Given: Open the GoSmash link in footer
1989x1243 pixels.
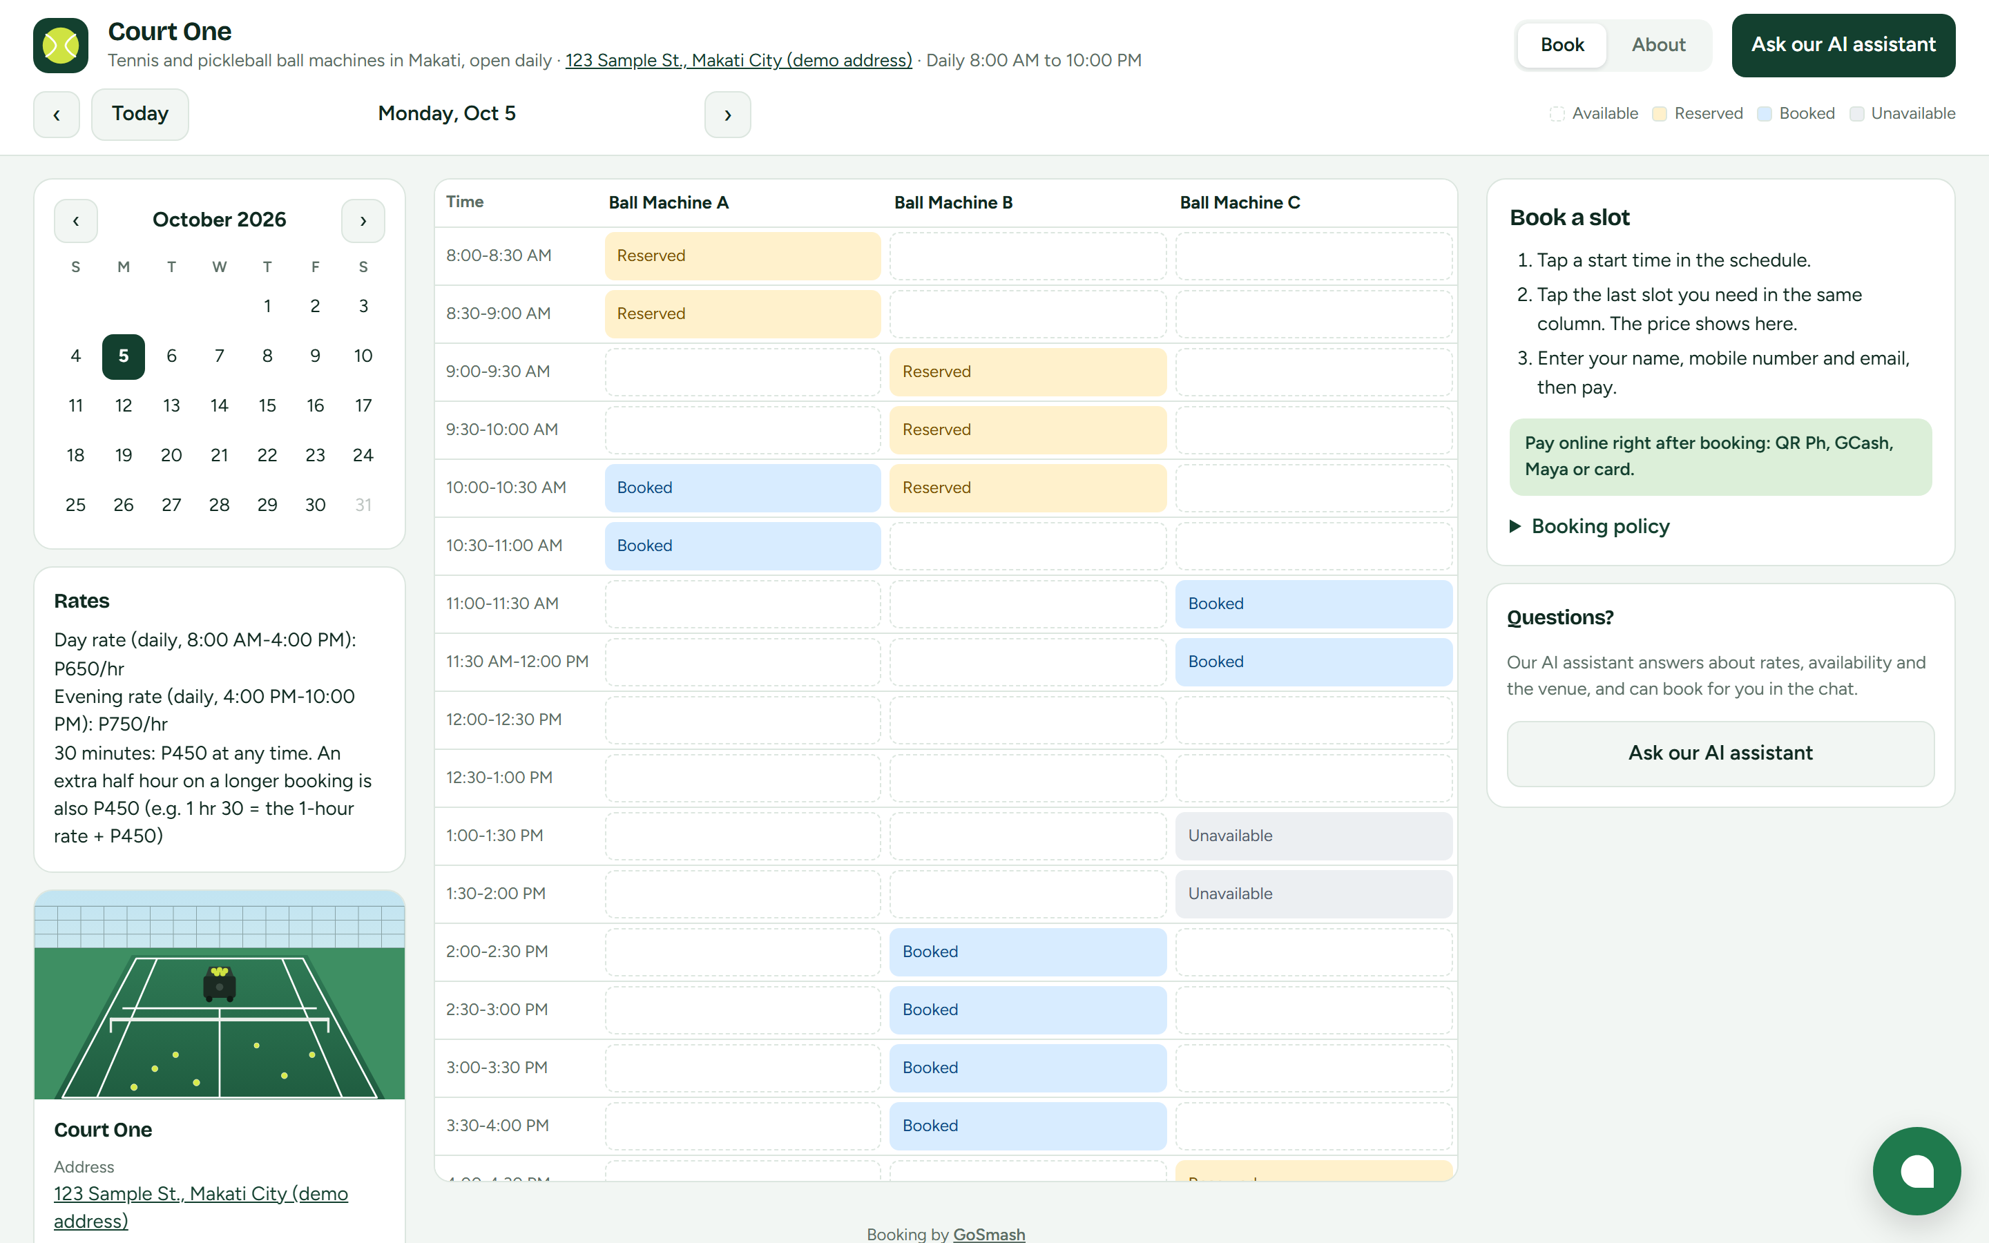Looking at the screenshot, I should pyautogui.click(x=989, y=1233).
